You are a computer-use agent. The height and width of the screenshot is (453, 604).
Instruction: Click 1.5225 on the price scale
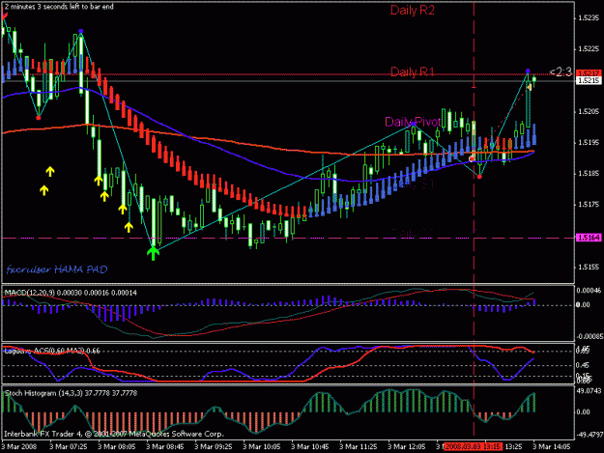589,49
